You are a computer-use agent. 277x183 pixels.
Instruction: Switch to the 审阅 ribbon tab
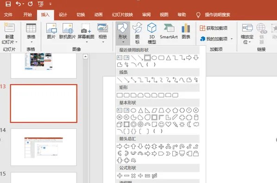[146, 15]
